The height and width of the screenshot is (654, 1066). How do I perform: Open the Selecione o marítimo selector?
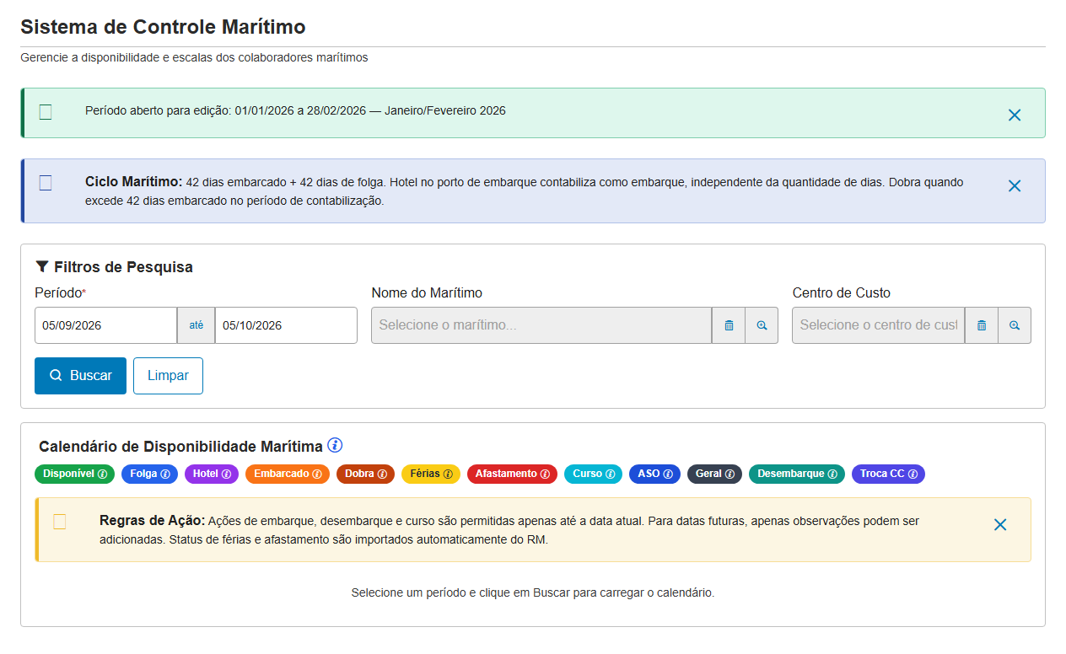[541, 325]
